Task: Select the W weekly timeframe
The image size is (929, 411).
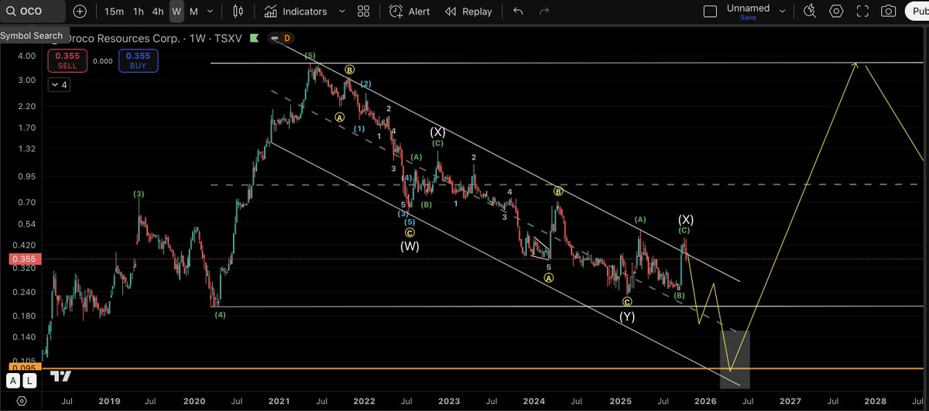Action: click(177, 12)
